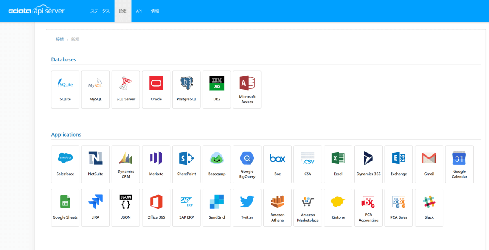Go to the API tab
The image size is (489, 250).
coord(139,11)
